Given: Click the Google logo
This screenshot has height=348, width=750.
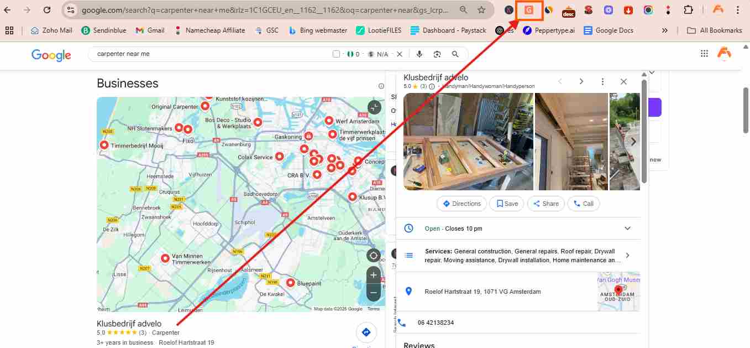Looking at the screenshot, I should (51, 54).
